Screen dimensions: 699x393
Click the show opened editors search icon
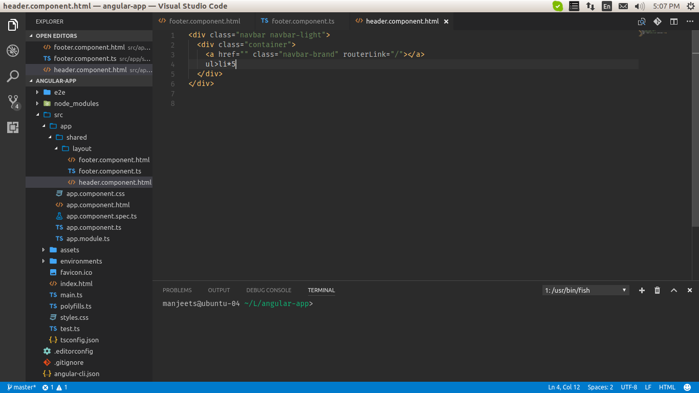pyautogui.click(x=641, y=21)
